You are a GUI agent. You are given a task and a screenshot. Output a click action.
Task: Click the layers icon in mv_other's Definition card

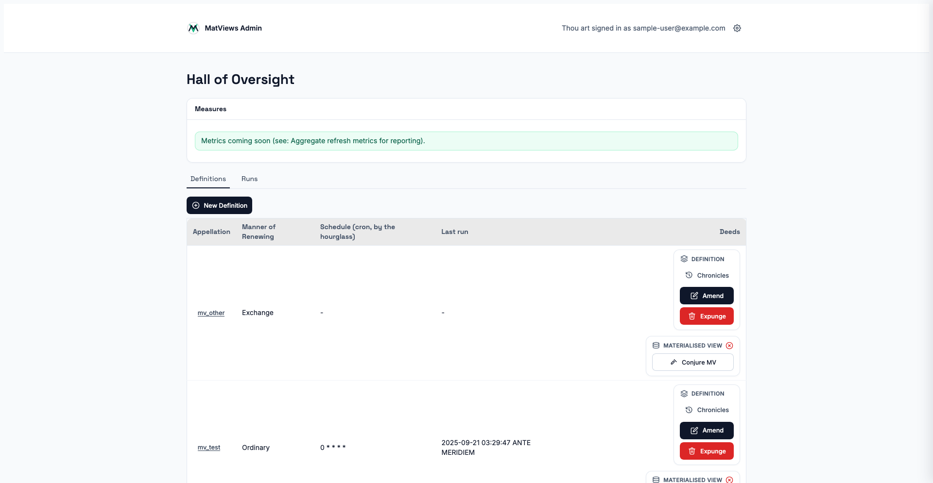[684, 259]
